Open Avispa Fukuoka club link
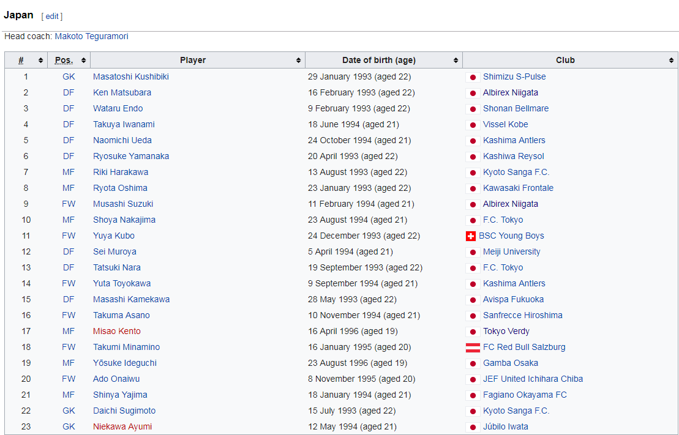The width and height of the screenshot is (679, 435). click(x=514, y=300)
